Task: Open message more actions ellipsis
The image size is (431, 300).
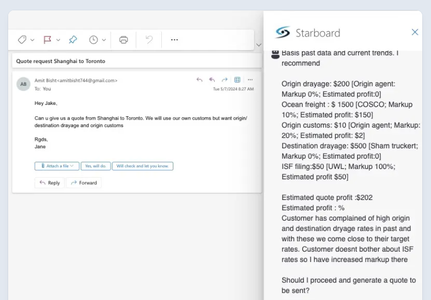Action: tap(250, 80)
